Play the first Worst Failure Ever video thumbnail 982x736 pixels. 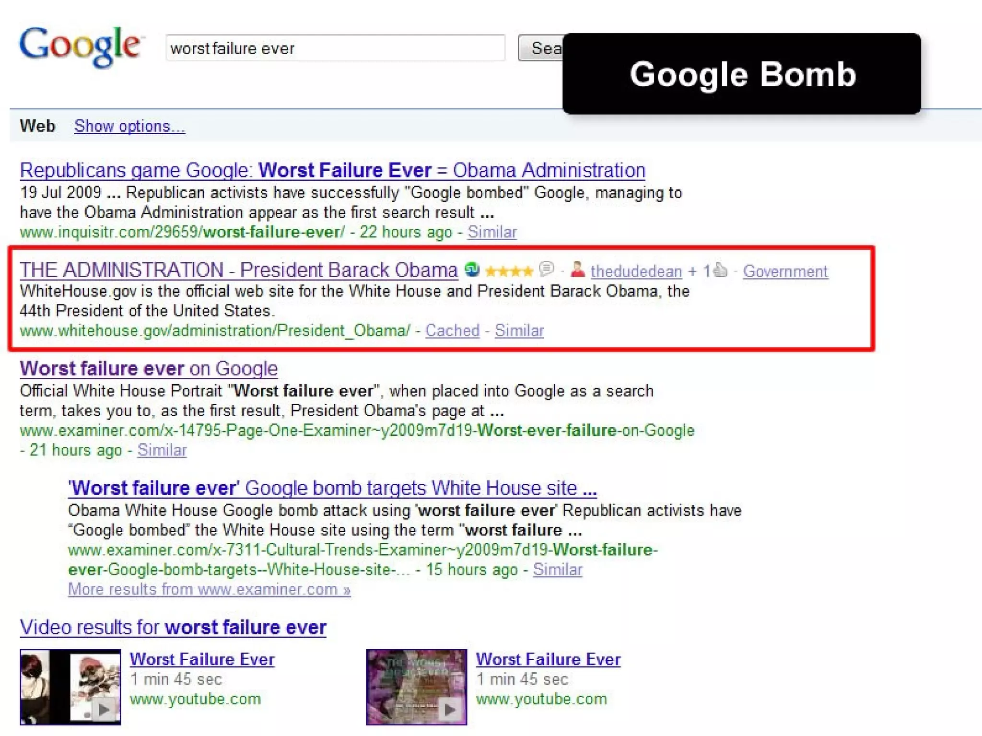coord(70,686)
